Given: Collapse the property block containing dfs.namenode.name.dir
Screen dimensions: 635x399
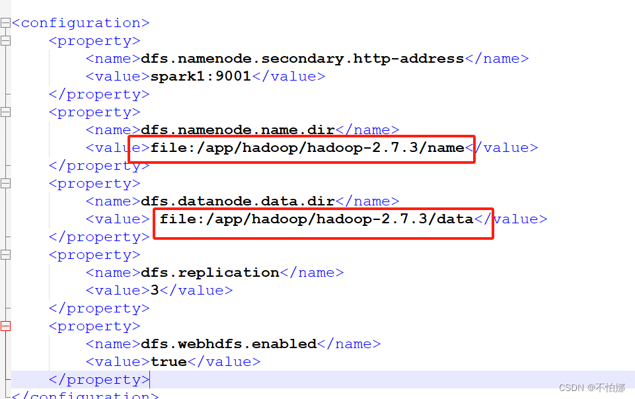Looking at the screenshot, I should pos(5,112).
